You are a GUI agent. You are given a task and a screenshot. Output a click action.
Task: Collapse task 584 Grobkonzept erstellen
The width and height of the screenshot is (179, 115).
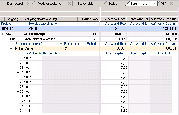[x=6, y=39]
